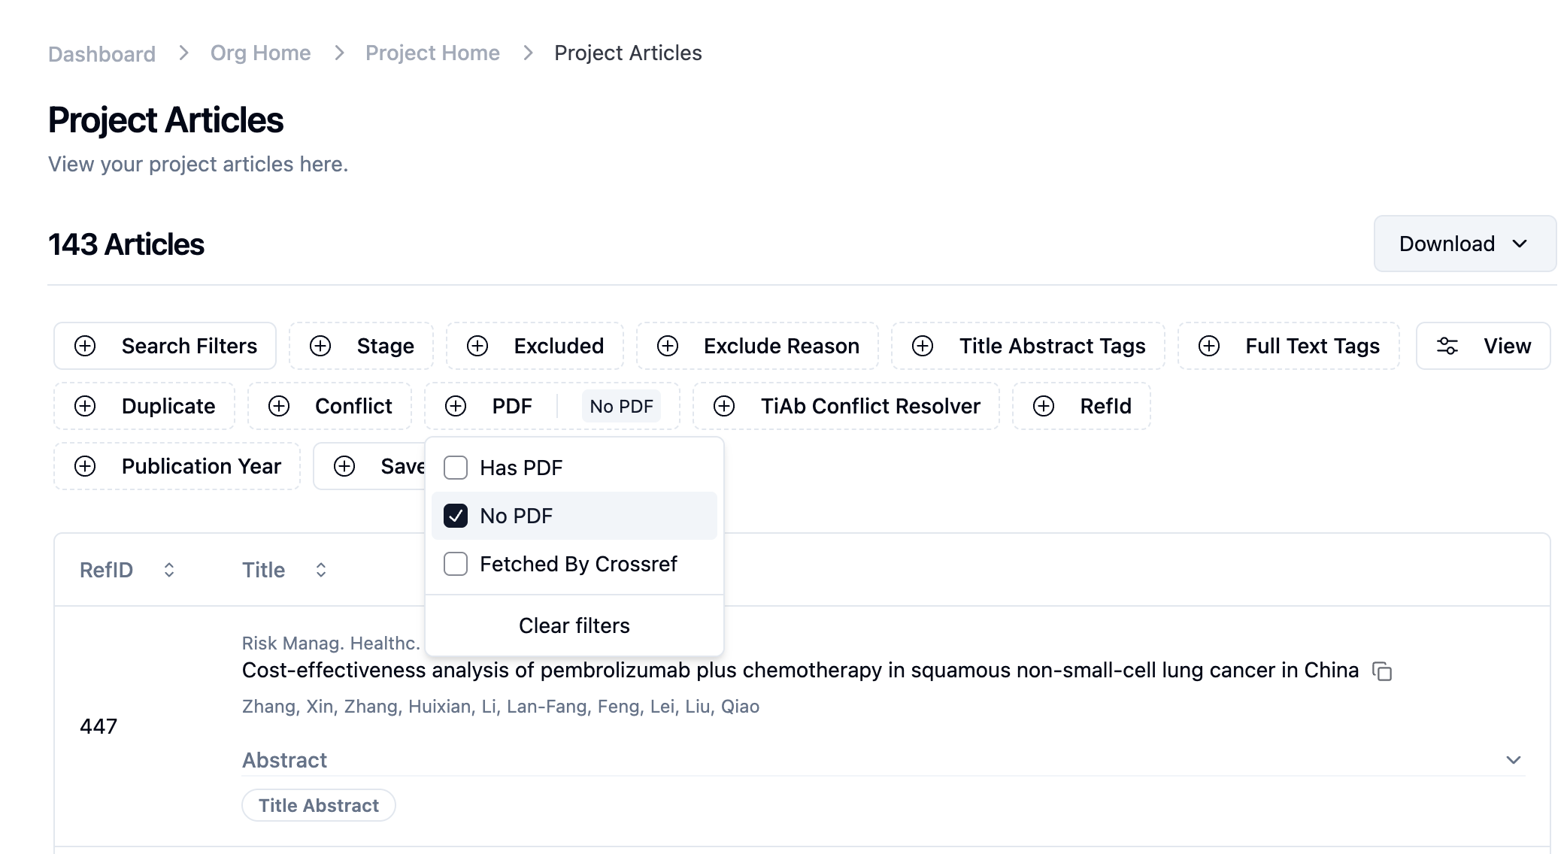The image size is (1567, 854).
Task: Open the Download dropdown
Action: (1464, 244)
